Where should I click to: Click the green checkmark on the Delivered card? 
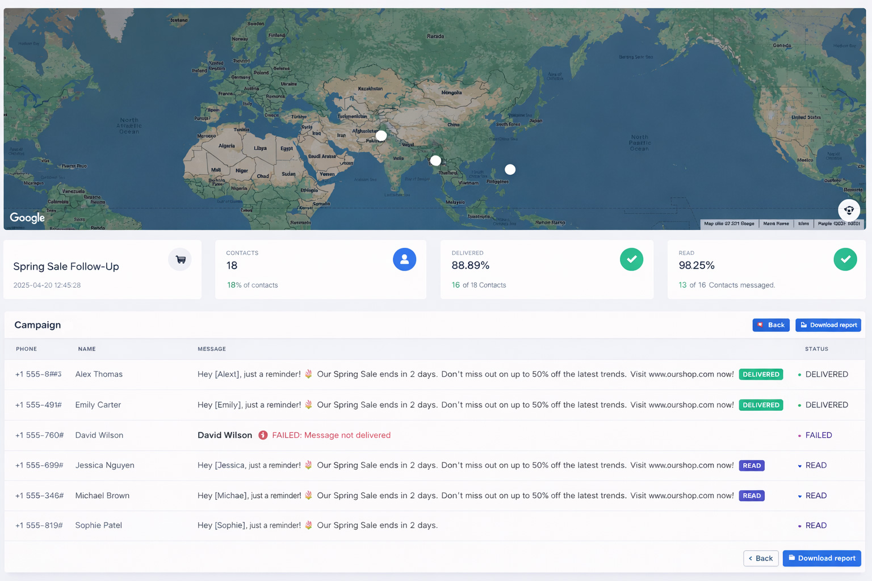(x=631, y=259)
